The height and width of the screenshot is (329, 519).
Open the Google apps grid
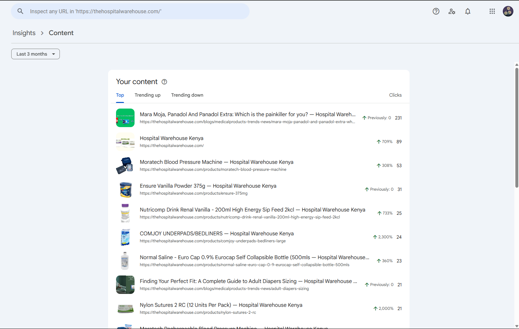pyautogui.click(x=492, y=11)
